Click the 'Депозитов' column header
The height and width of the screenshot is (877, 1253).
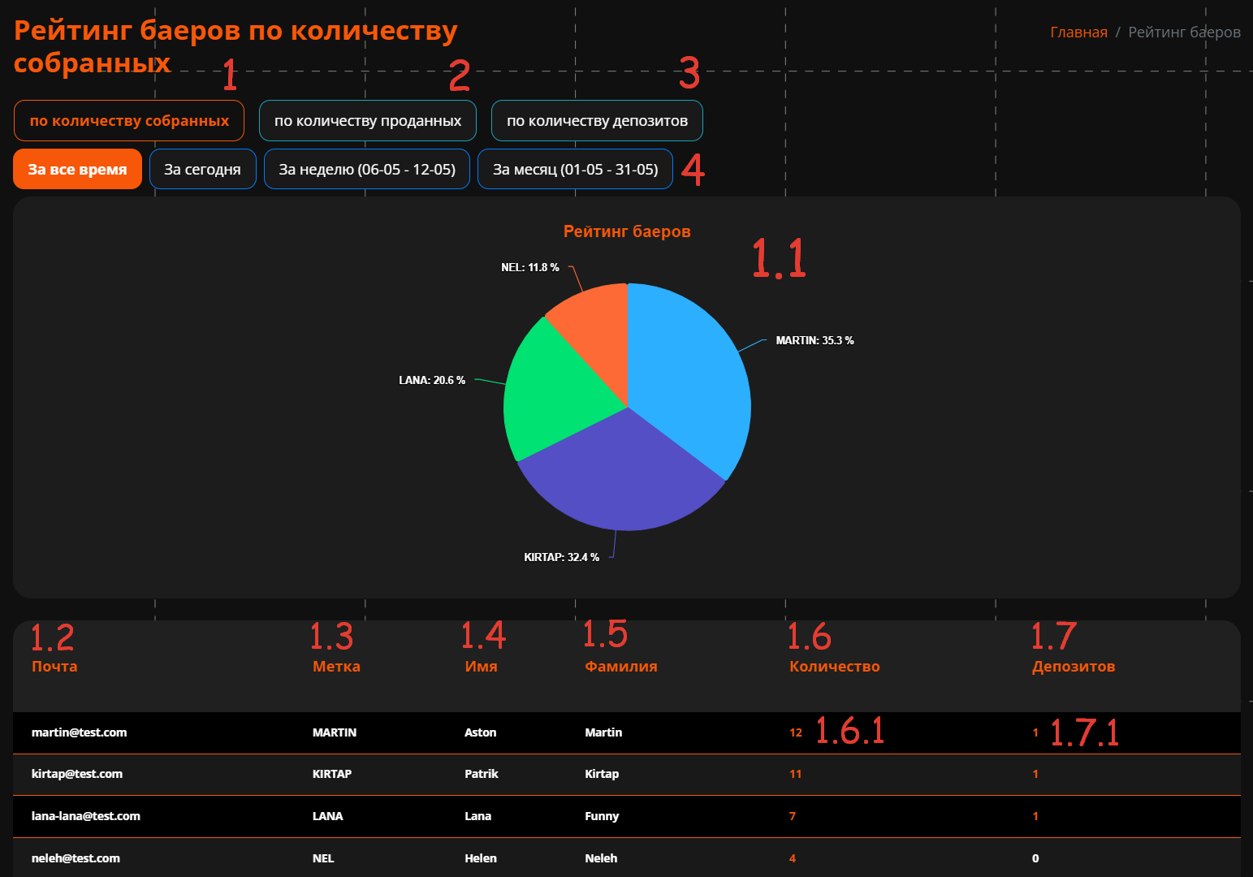pos(1074,666)
